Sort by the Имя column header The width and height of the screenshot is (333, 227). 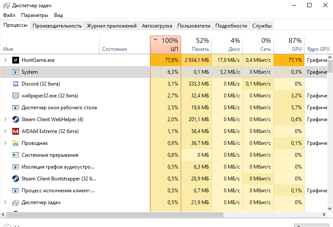50,45
